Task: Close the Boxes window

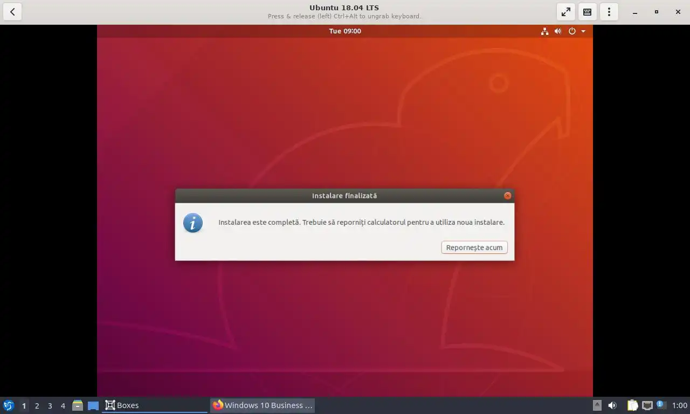Action: (x=678, y=12)
